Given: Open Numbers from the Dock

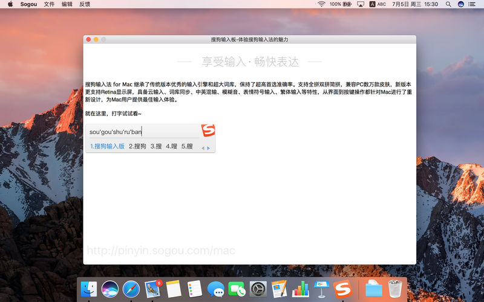Looking at the screenshot, I should 300,289.
